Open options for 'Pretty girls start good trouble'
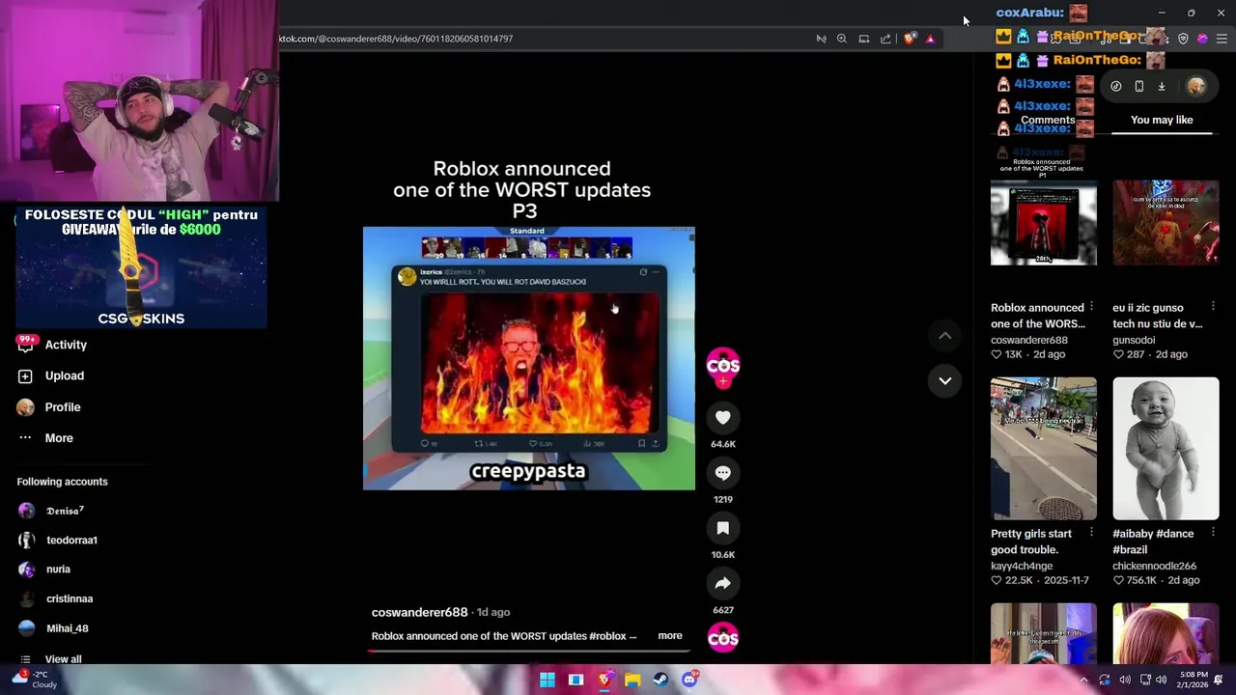1236x695 pixels. [x=1091, y=532]
